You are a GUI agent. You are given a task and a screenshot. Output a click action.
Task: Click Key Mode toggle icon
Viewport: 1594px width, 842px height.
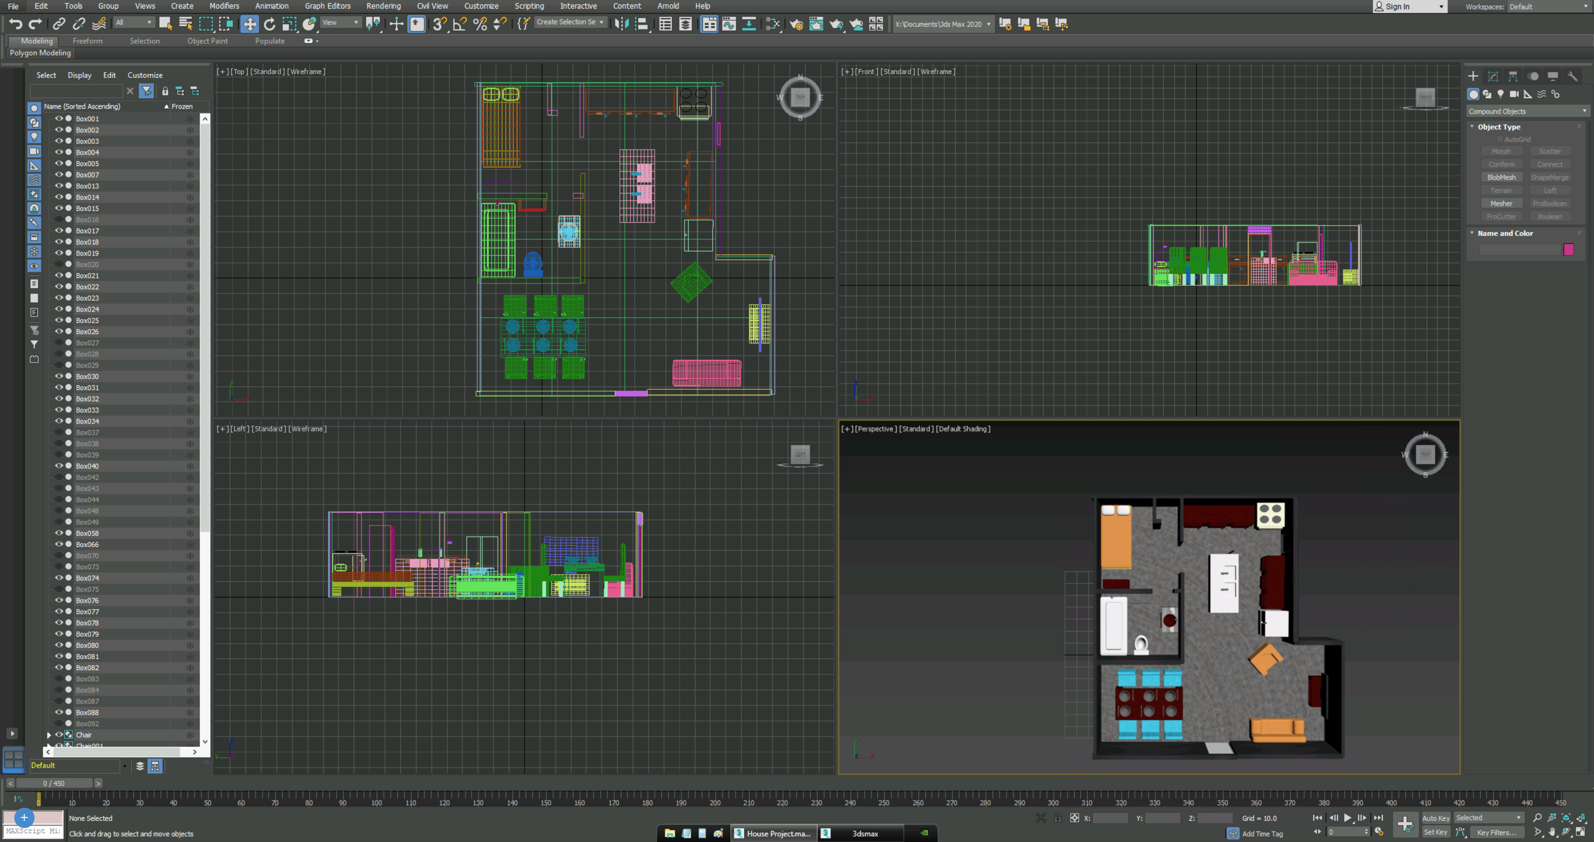pyautogui.click(x=1317, y=832)
